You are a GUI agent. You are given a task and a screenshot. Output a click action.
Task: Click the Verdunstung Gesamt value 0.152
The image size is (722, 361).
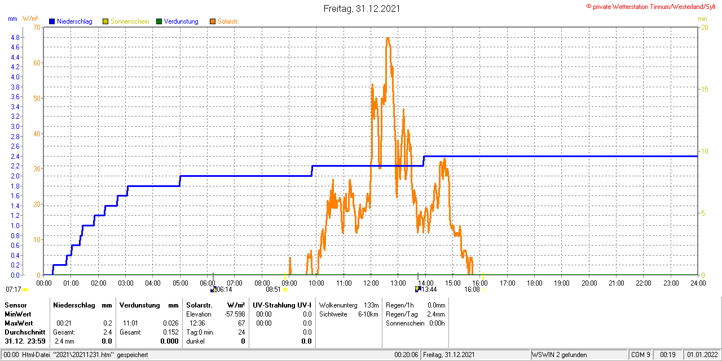(x=170, y=332)
